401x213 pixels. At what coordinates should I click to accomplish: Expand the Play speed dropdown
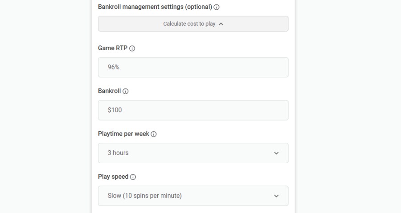pyautogui.click(x=193, y=196)
